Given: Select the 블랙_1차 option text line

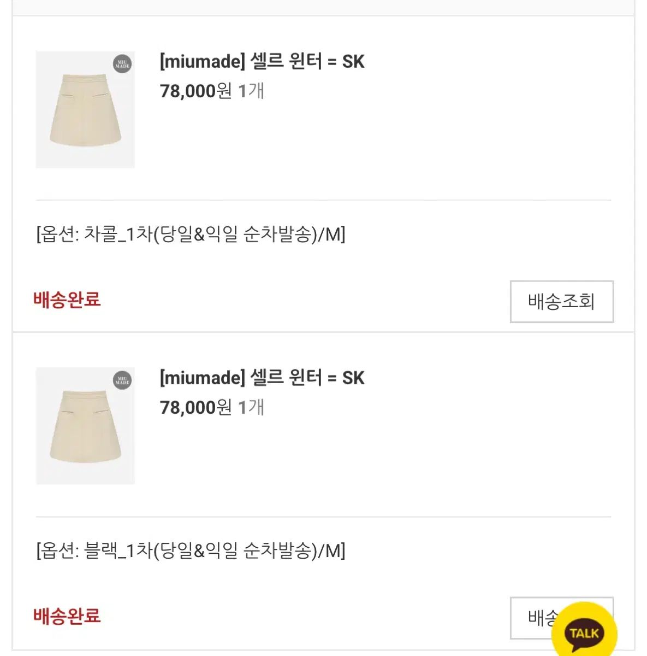Looking at the screenshot, I should click(191, 550).
